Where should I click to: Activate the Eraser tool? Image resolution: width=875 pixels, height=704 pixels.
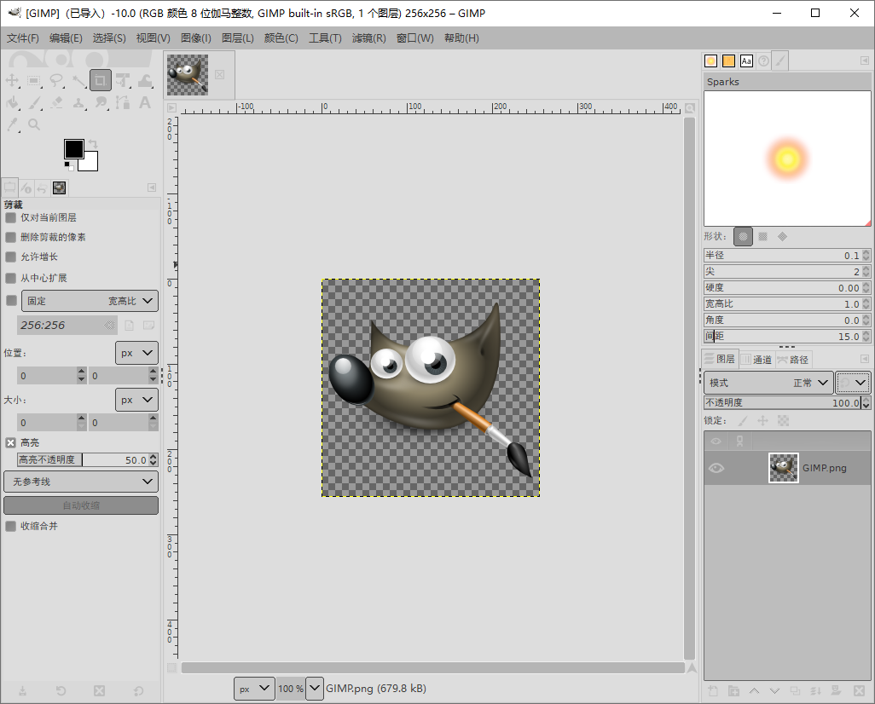click(x=57, y=103)
